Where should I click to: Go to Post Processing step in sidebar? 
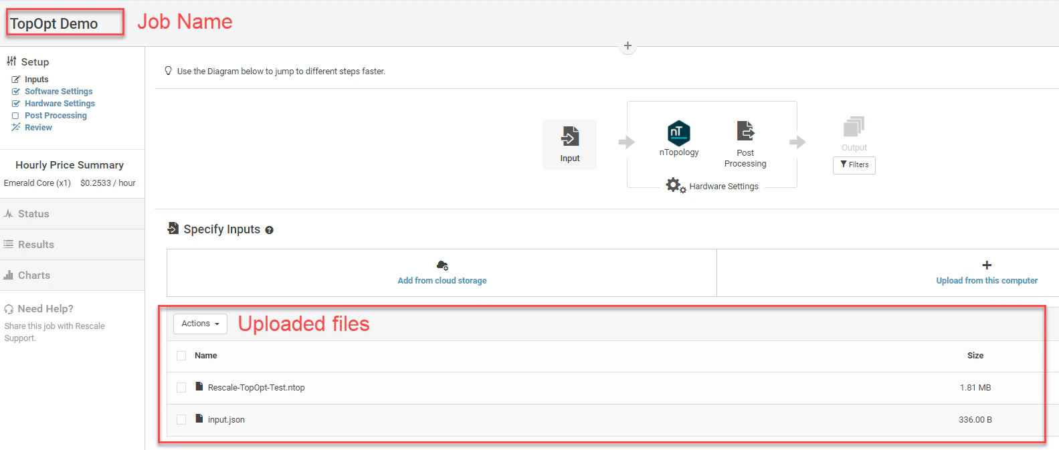pos(56,116)
